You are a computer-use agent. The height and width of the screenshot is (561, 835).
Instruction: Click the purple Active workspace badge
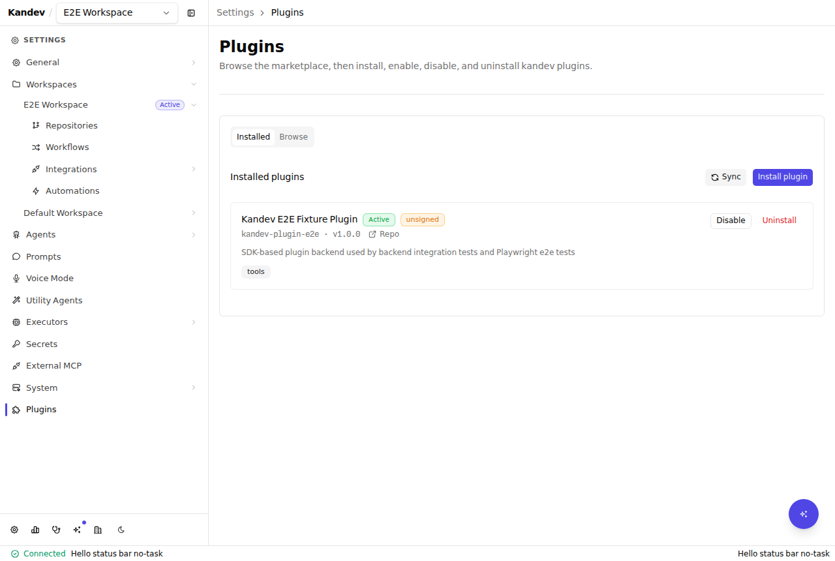coord(170,105)
